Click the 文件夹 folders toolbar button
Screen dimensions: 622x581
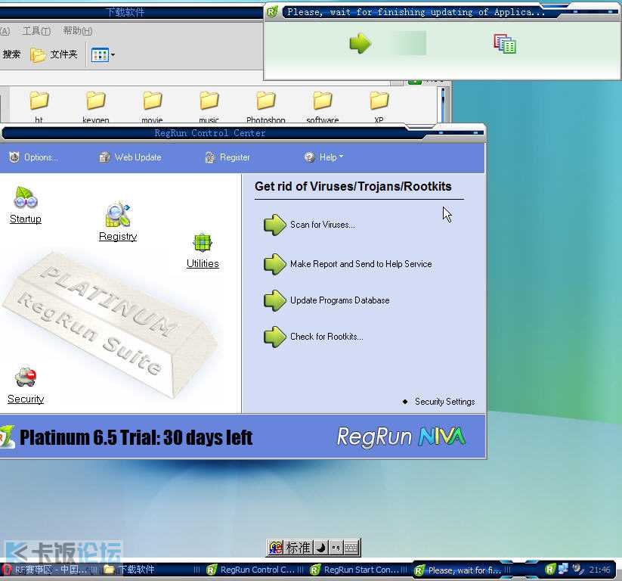point(54,54)
